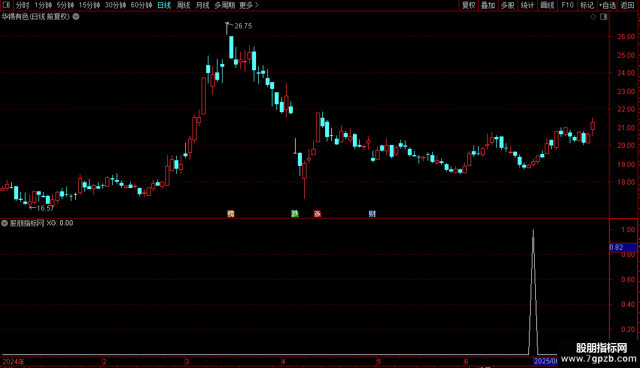Click the 返回 back button
The height and width of the screenshot is (368, 640).
pyautogui.click(x=628, y=5)
